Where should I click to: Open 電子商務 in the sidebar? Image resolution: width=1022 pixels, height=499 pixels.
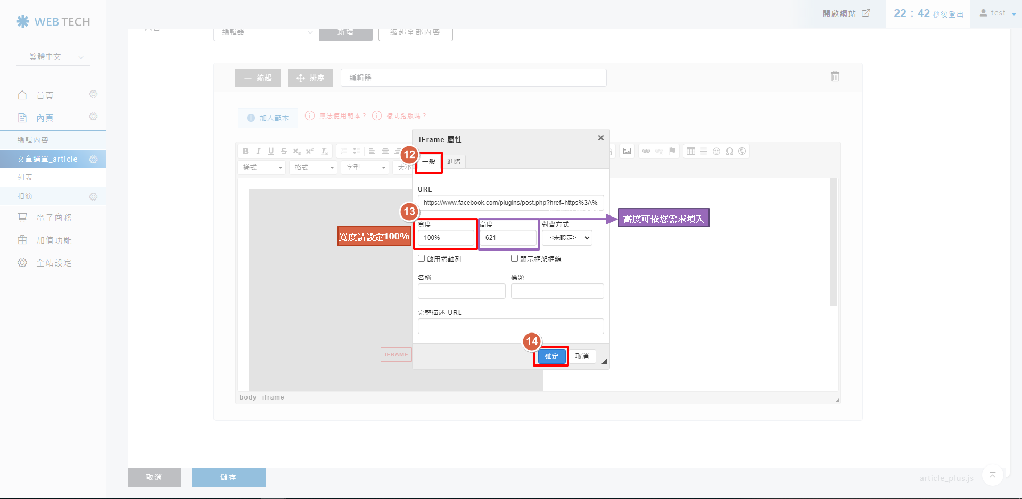point(54,218)
